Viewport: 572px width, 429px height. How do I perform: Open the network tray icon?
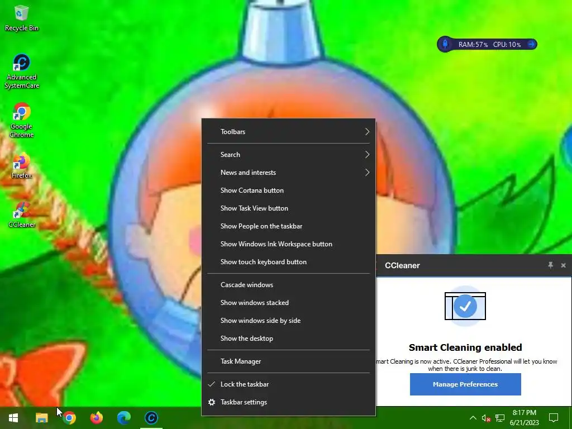(x=500, y=418)
